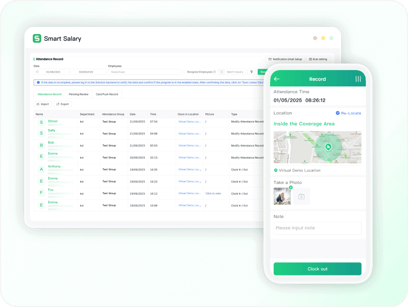Switch to the Pending Review tab

pyautogui.click(x=79, y=94)
